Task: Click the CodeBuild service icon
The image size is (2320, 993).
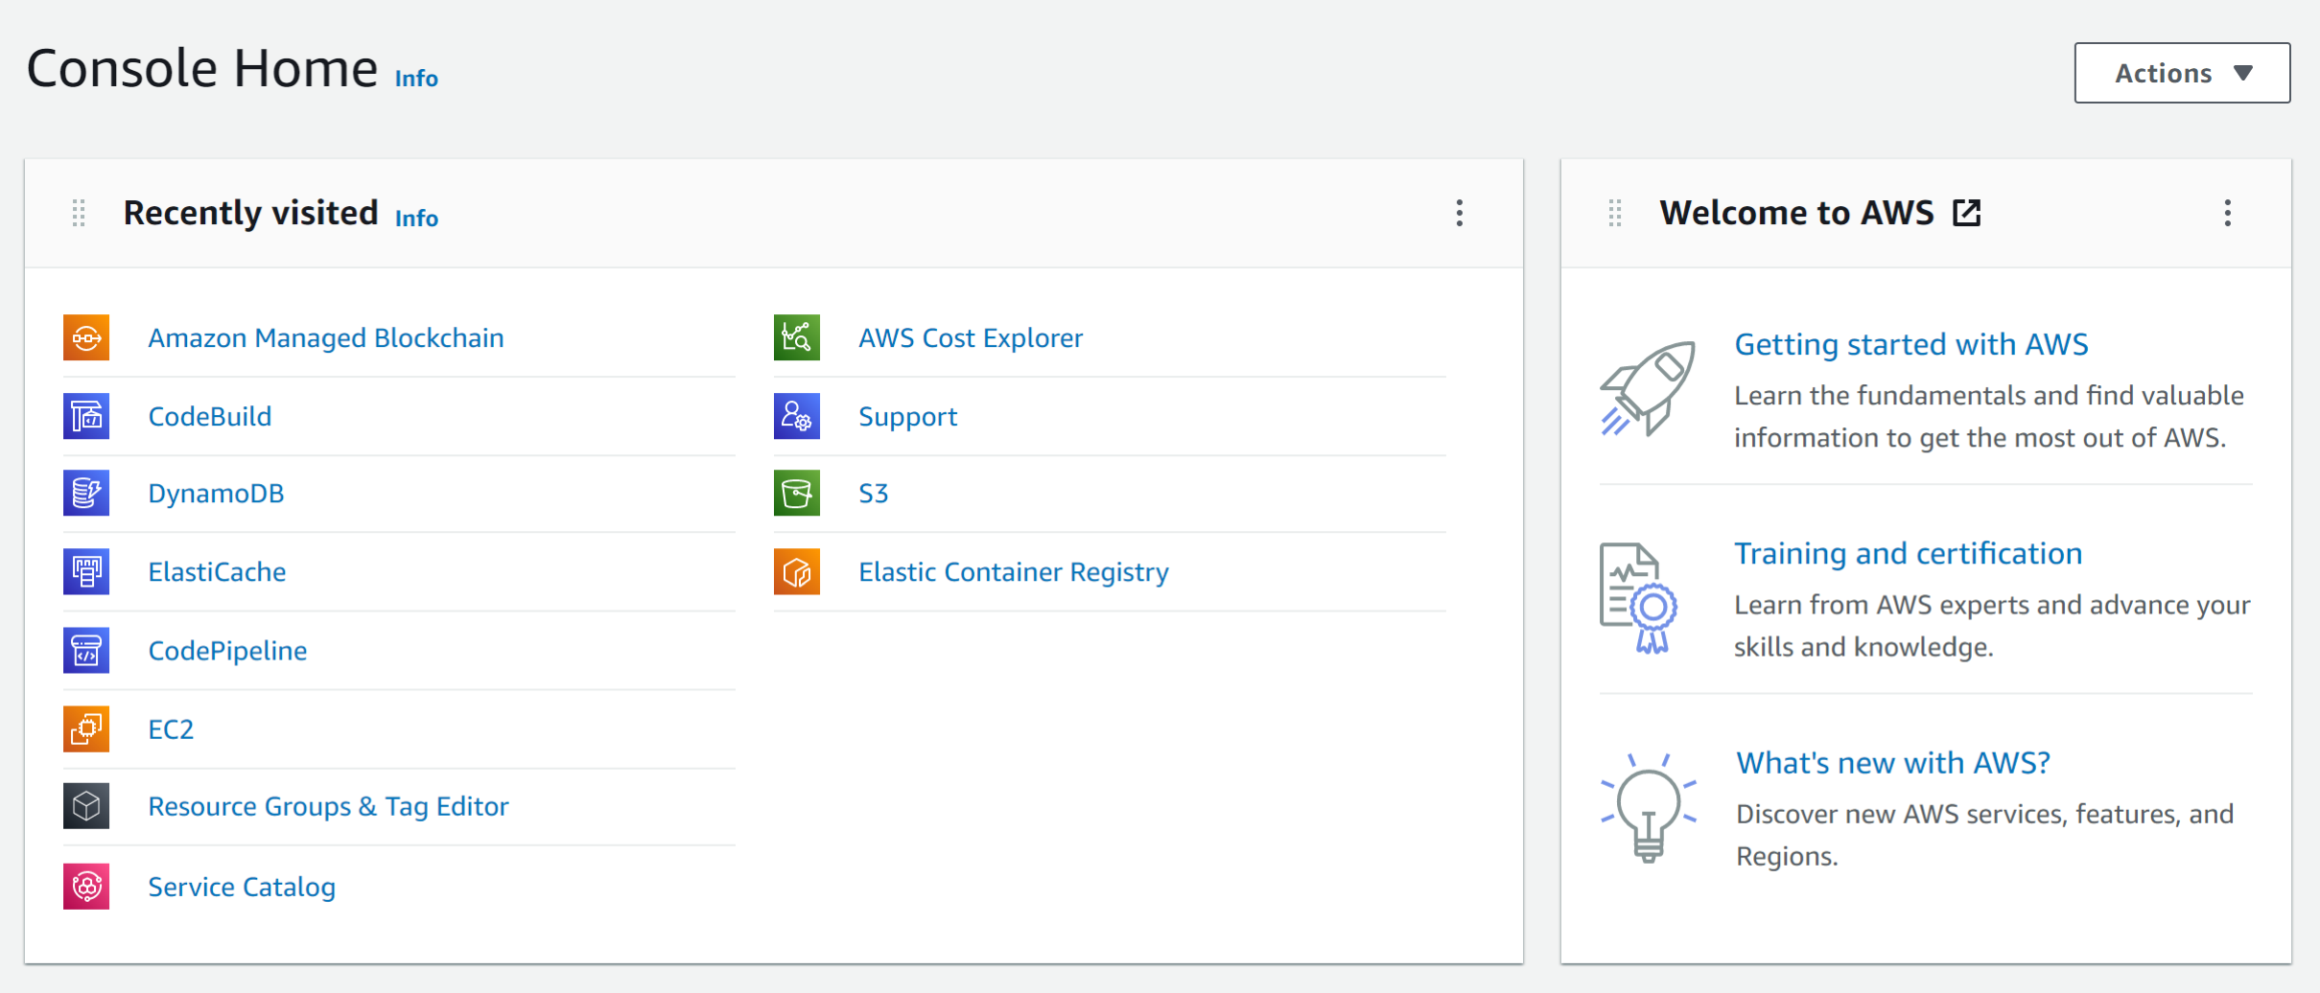Action: 86,416
